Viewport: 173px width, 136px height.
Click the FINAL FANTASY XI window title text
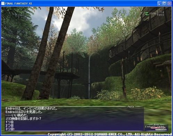(x=18, y=3)
